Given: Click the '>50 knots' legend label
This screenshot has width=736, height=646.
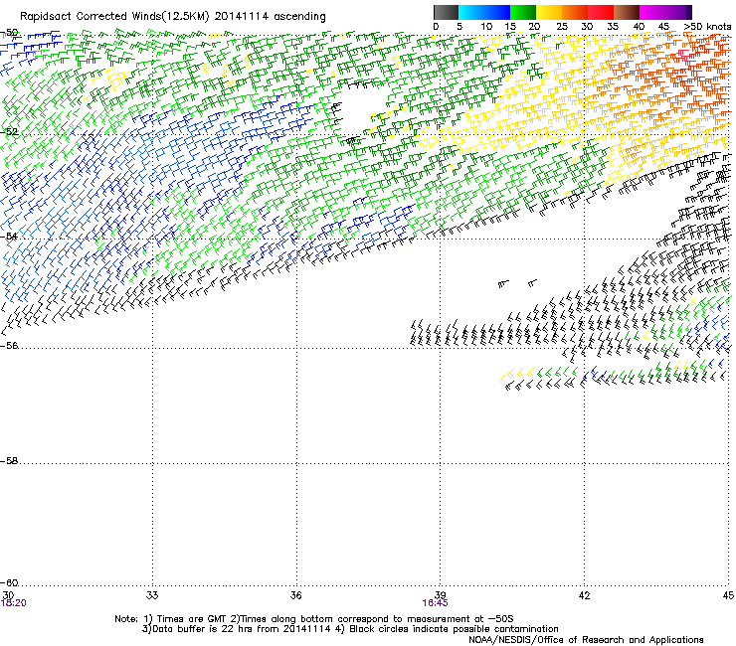Looking at the screenshot, I should [707, 27].
